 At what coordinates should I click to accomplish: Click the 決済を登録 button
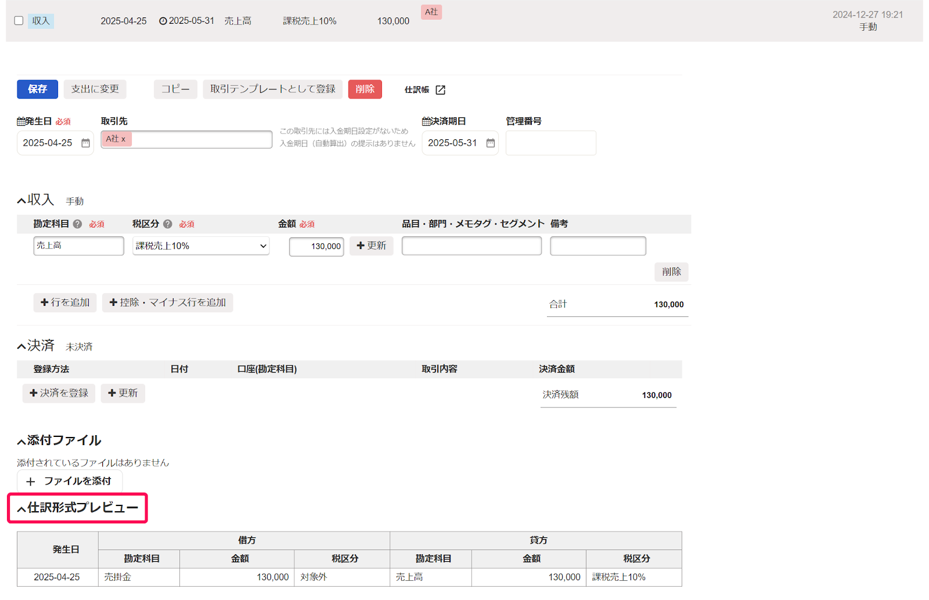click(59, 393)
